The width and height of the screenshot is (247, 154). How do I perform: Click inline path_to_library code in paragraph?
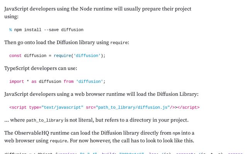(45, 121)
